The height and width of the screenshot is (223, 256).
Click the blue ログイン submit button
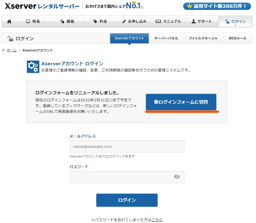pos(127,200)
